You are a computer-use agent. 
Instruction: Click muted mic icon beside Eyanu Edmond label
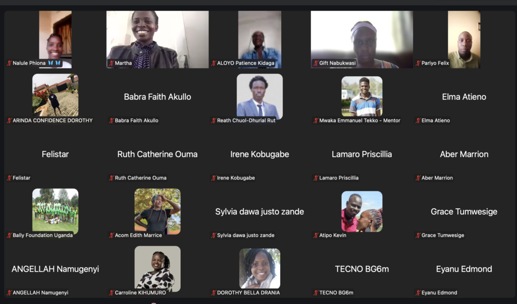(418, 292)
